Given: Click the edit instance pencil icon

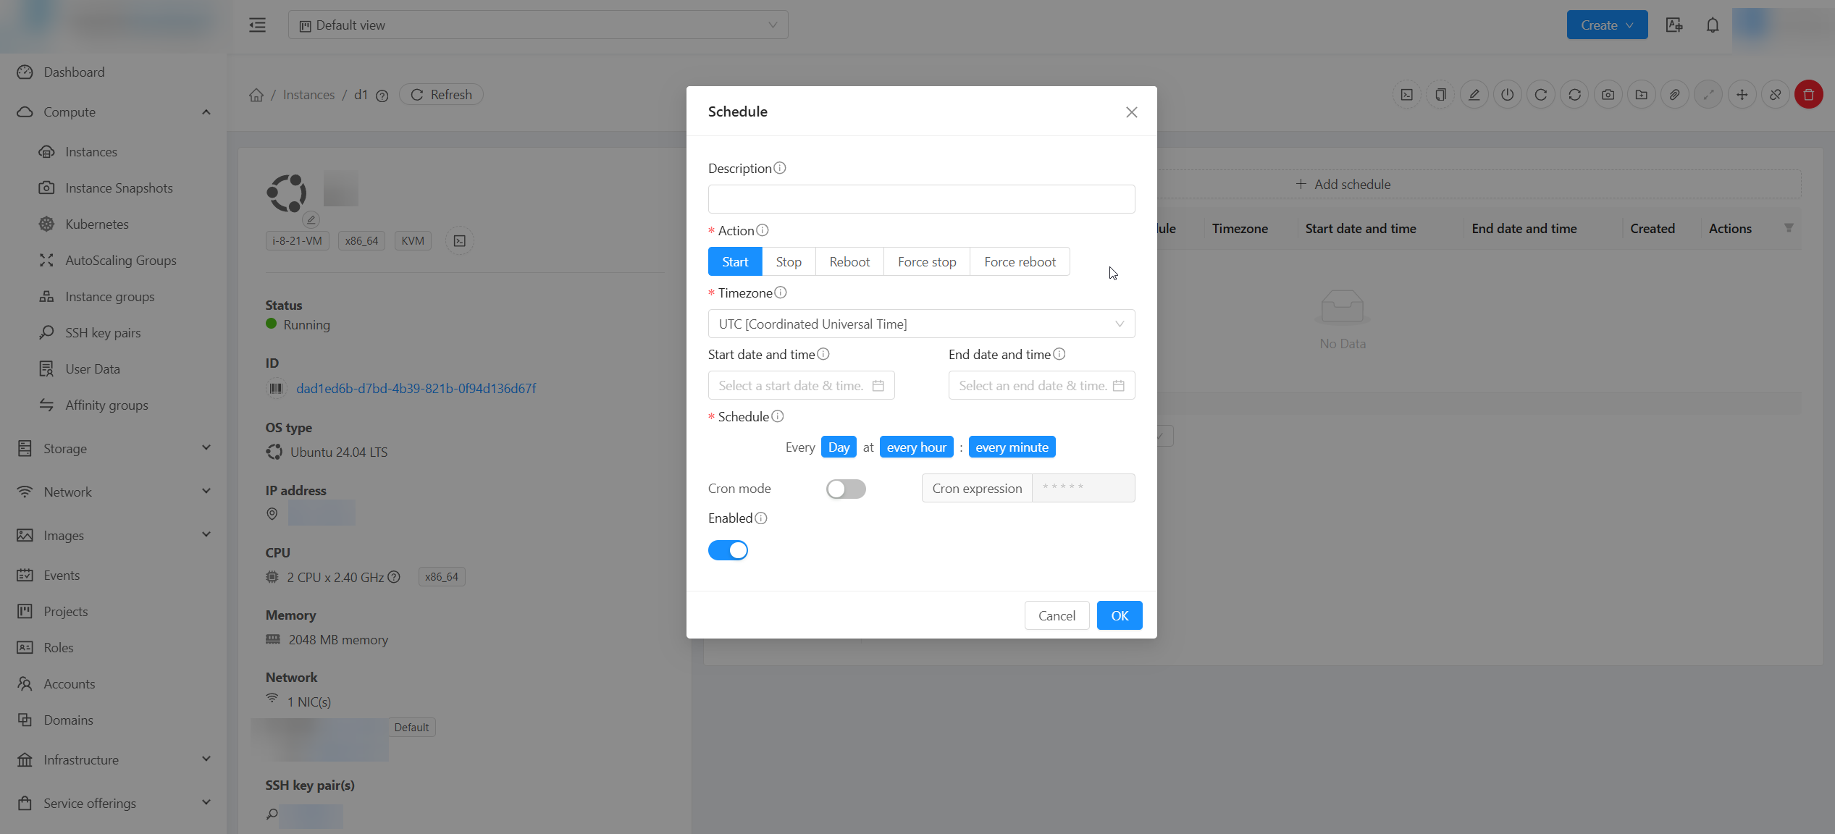Looking at the screenshot, I should [1474, 95].
